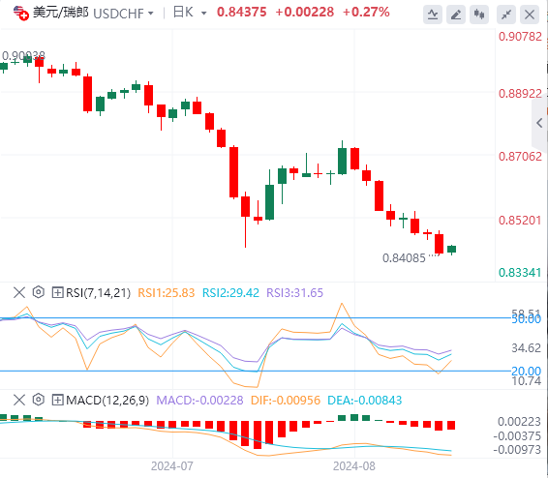This screenshot has height=478, width=548.
Task: Click the 2024-07 date axis label
Action: (172, 466)
